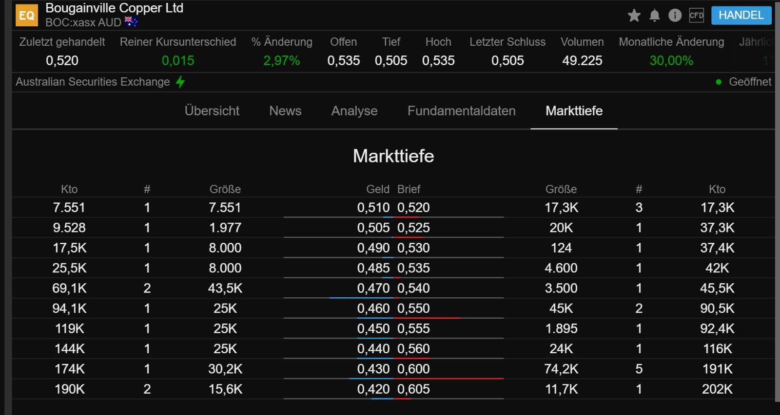Click the Letzter Schluss label
Image resolution: width=780 pixels, height=415 pixels.
(x=507, y=42)
